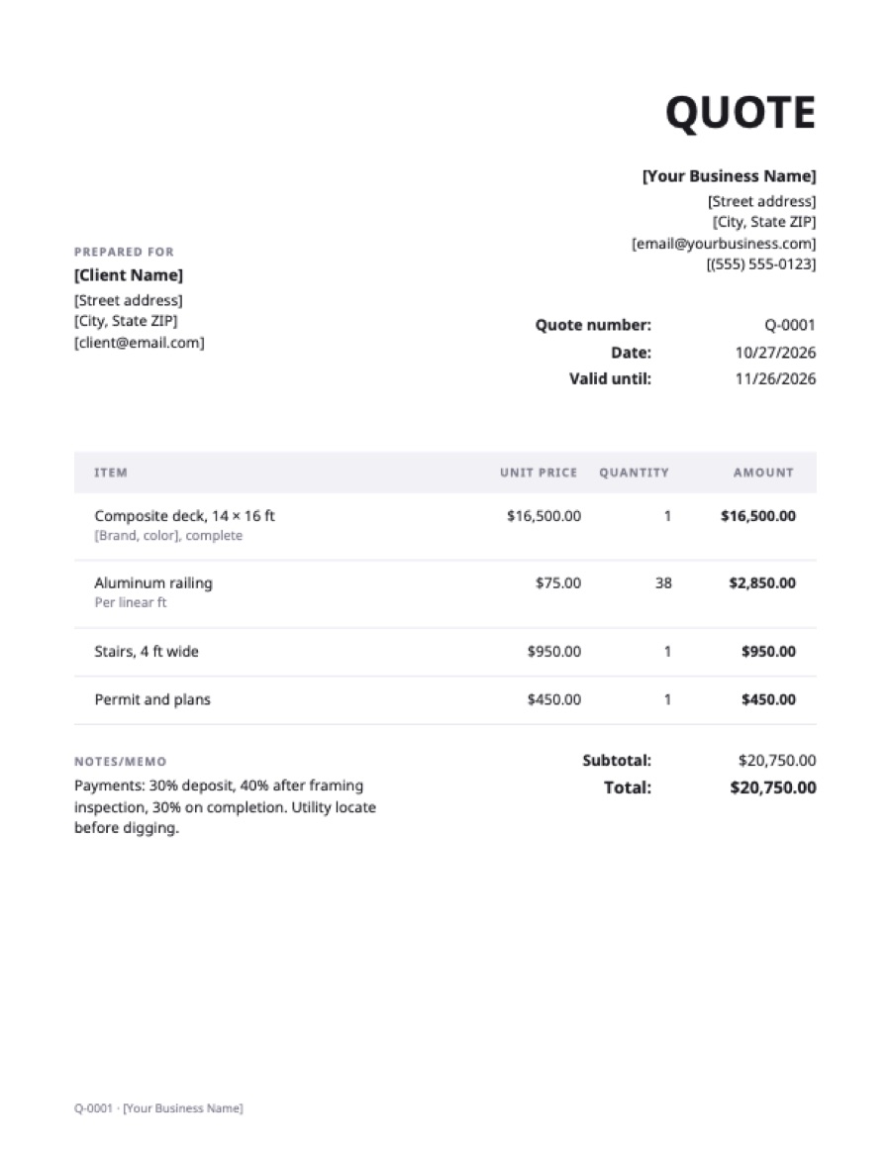Select the Permit and plans row
The width and height of the screenshot is (891, 1153).
tap(445, 700)
